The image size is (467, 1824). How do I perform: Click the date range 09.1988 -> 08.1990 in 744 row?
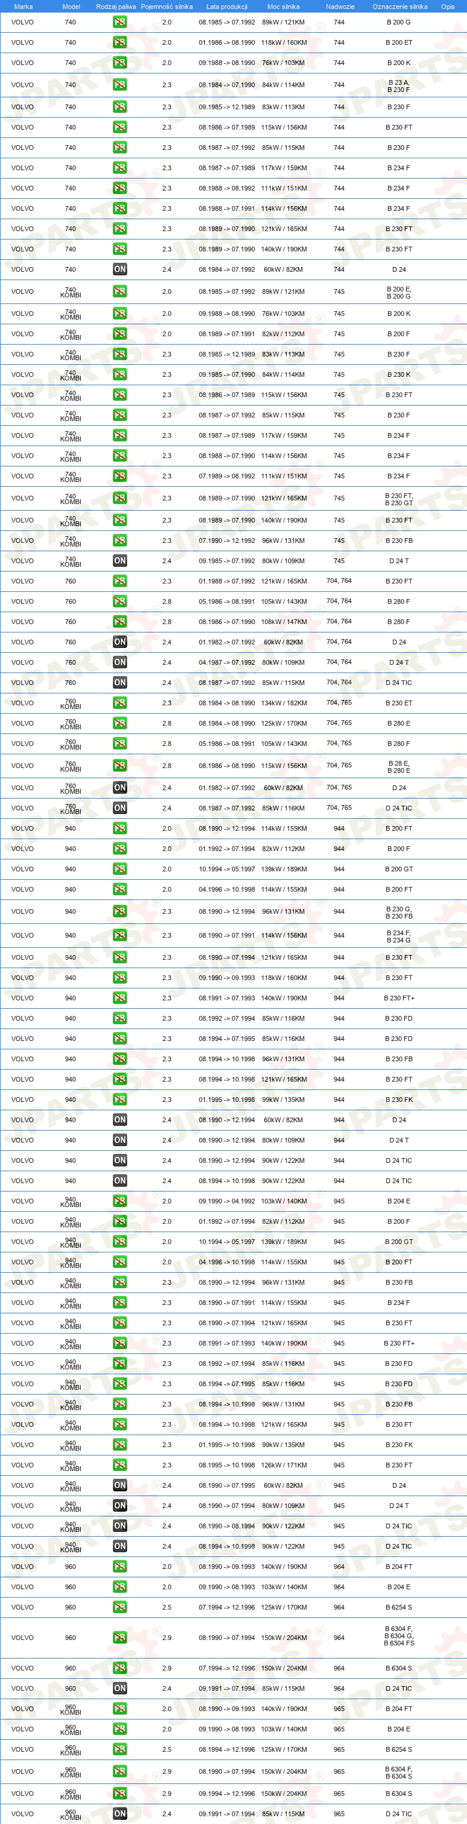pos(226,63)
